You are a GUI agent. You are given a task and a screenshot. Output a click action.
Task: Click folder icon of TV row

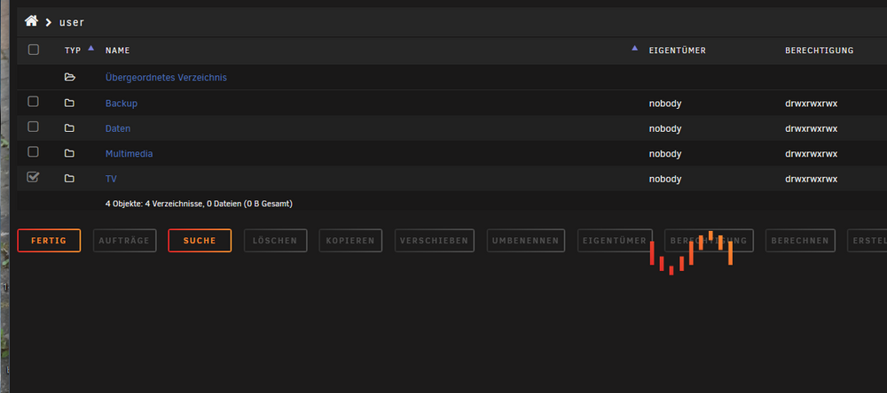tap(69, 179)
